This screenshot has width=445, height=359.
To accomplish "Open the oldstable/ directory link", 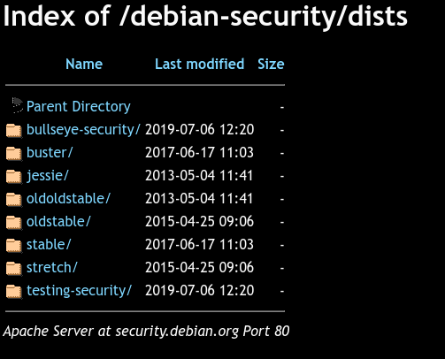I will (58, 221).
